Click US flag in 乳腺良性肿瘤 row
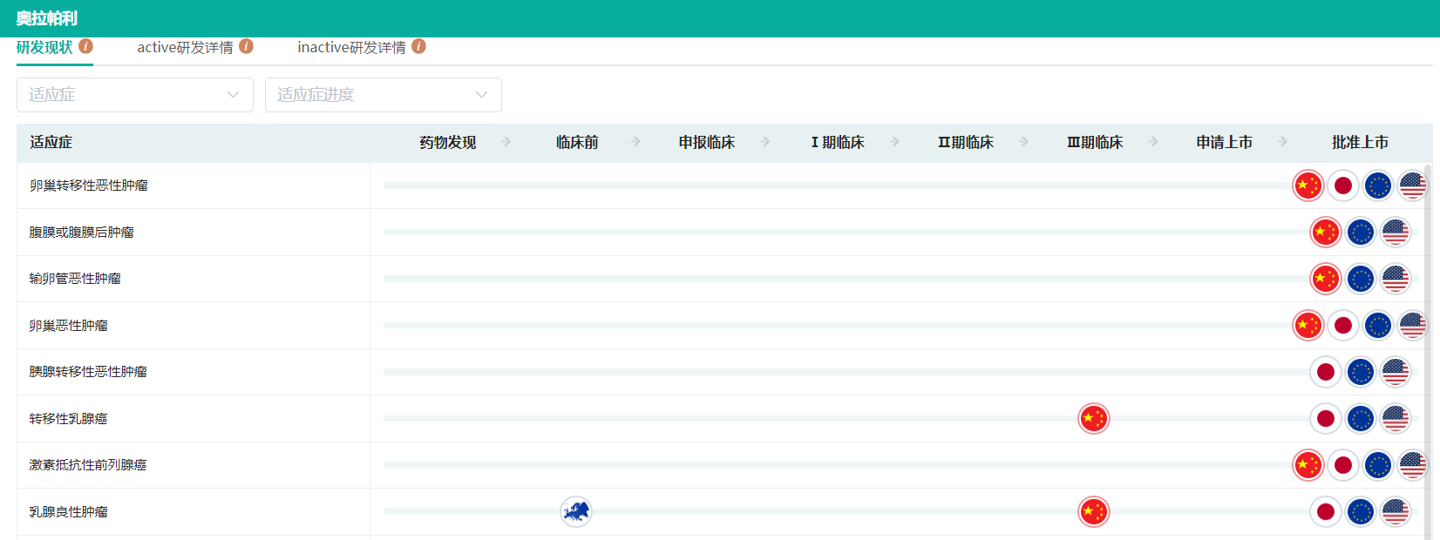The image size is (1440, 540). [x=1396, y=512]
